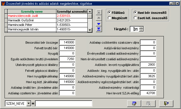The width and height of the screenshot is (181, 109).
Task: Click identifier cell 1-490515-
Action: 72,29
